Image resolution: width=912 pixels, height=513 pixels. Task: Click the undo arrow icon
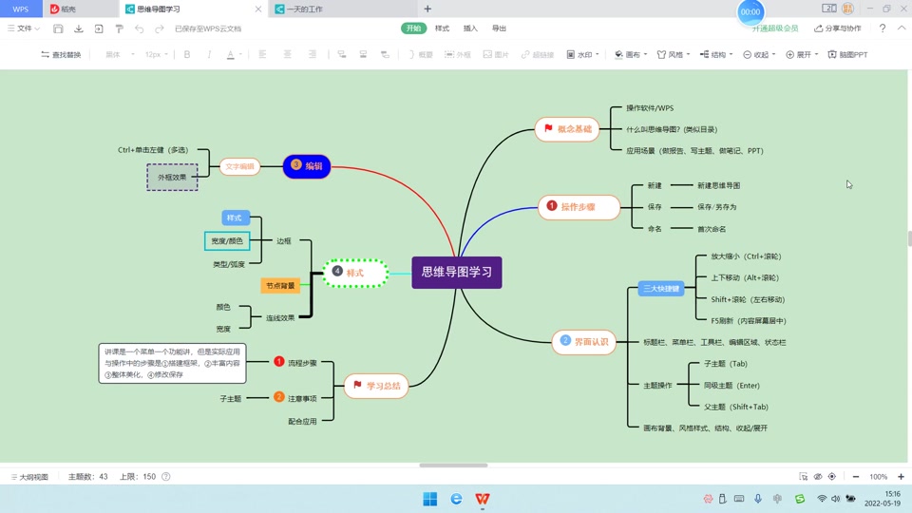click(140, 28)
